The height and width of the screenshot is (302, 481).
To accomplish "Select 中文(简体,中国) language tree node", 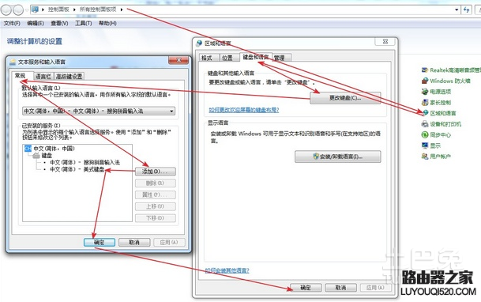I will 54,149.
